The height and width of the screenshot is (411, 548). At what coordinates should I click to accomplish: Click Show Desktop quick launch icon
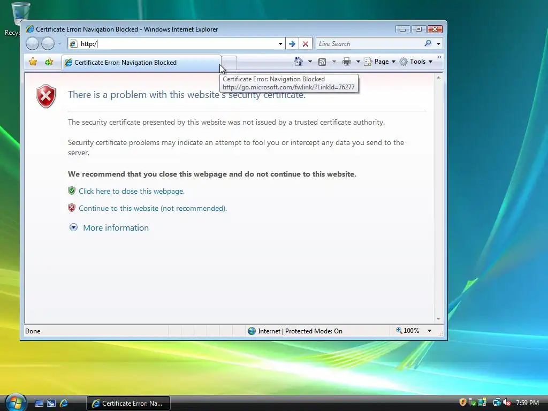click(39, 403)
